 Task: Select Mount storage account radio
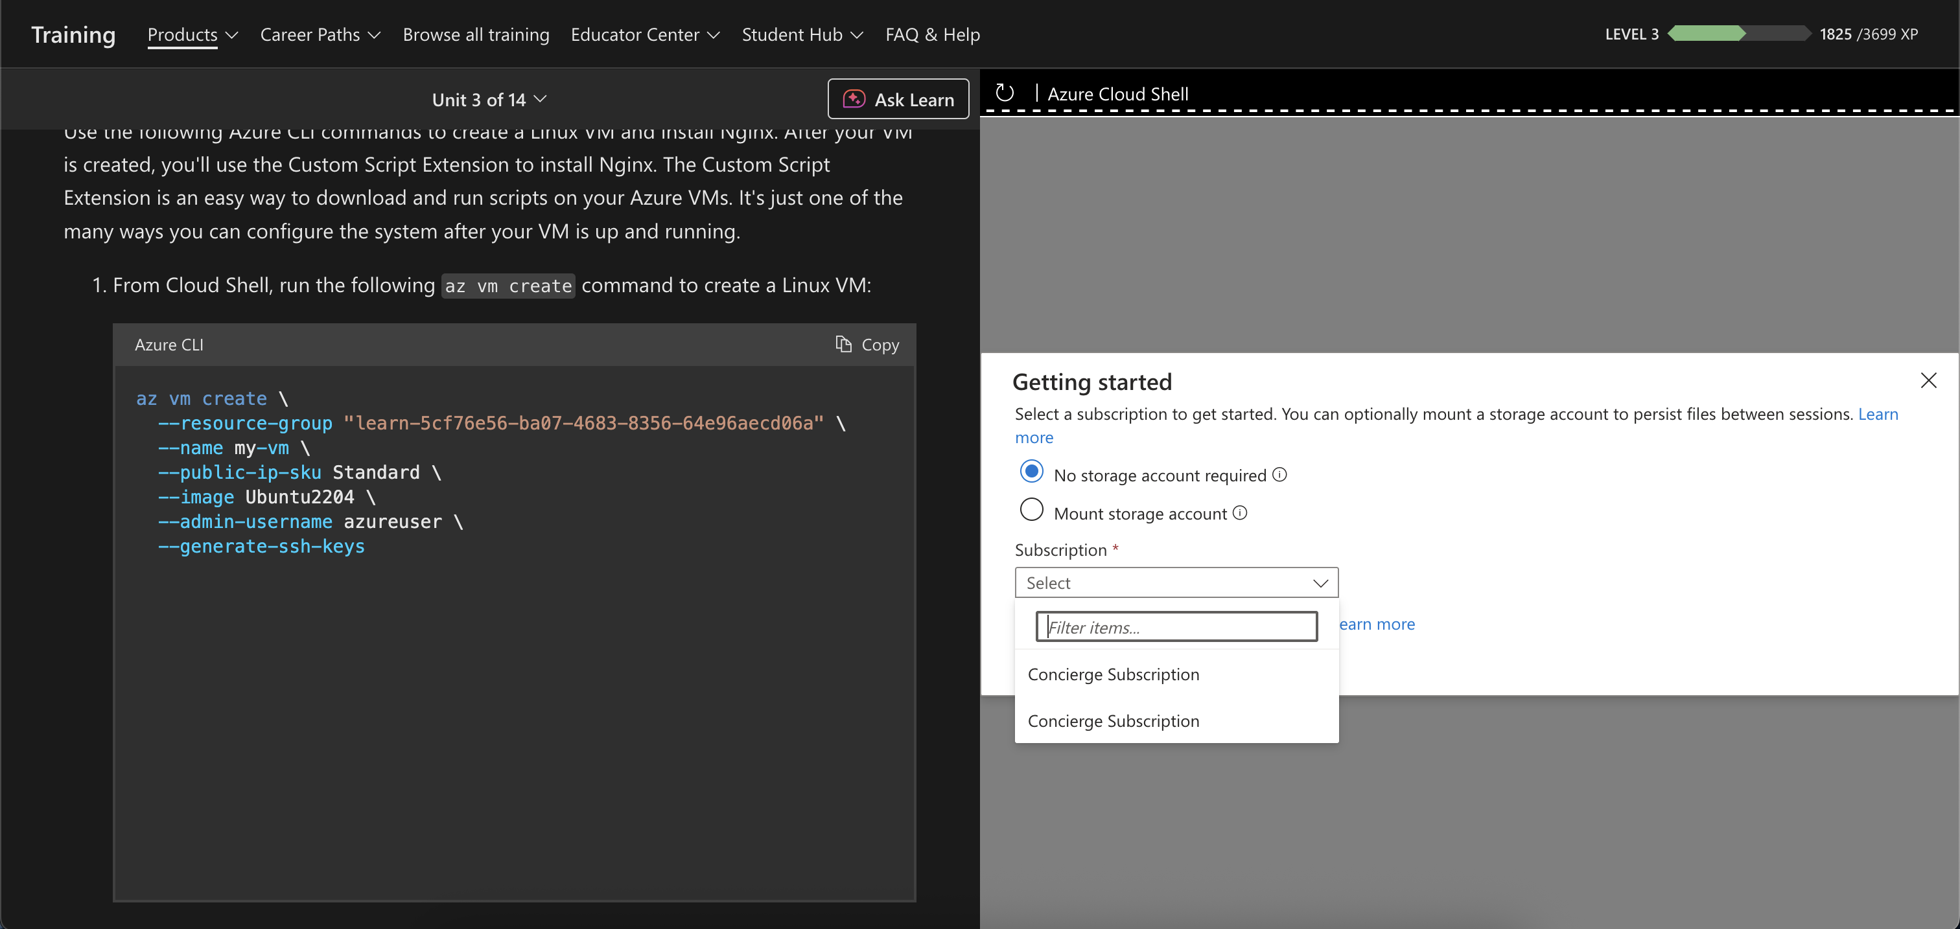(1032, 510)
